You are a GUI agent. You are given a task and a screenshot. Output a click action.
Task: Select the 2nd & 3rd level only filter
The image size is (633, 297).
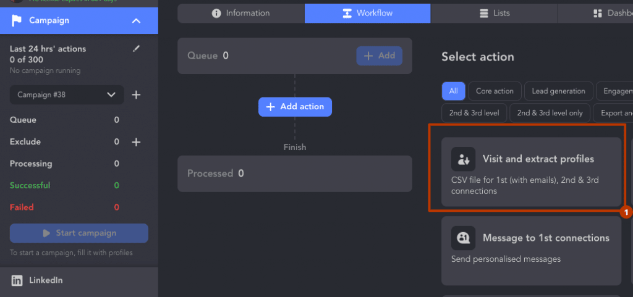tap(550, 113)
